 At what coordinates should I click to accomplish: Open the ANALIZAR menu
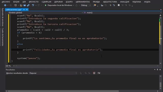point(125,2)
